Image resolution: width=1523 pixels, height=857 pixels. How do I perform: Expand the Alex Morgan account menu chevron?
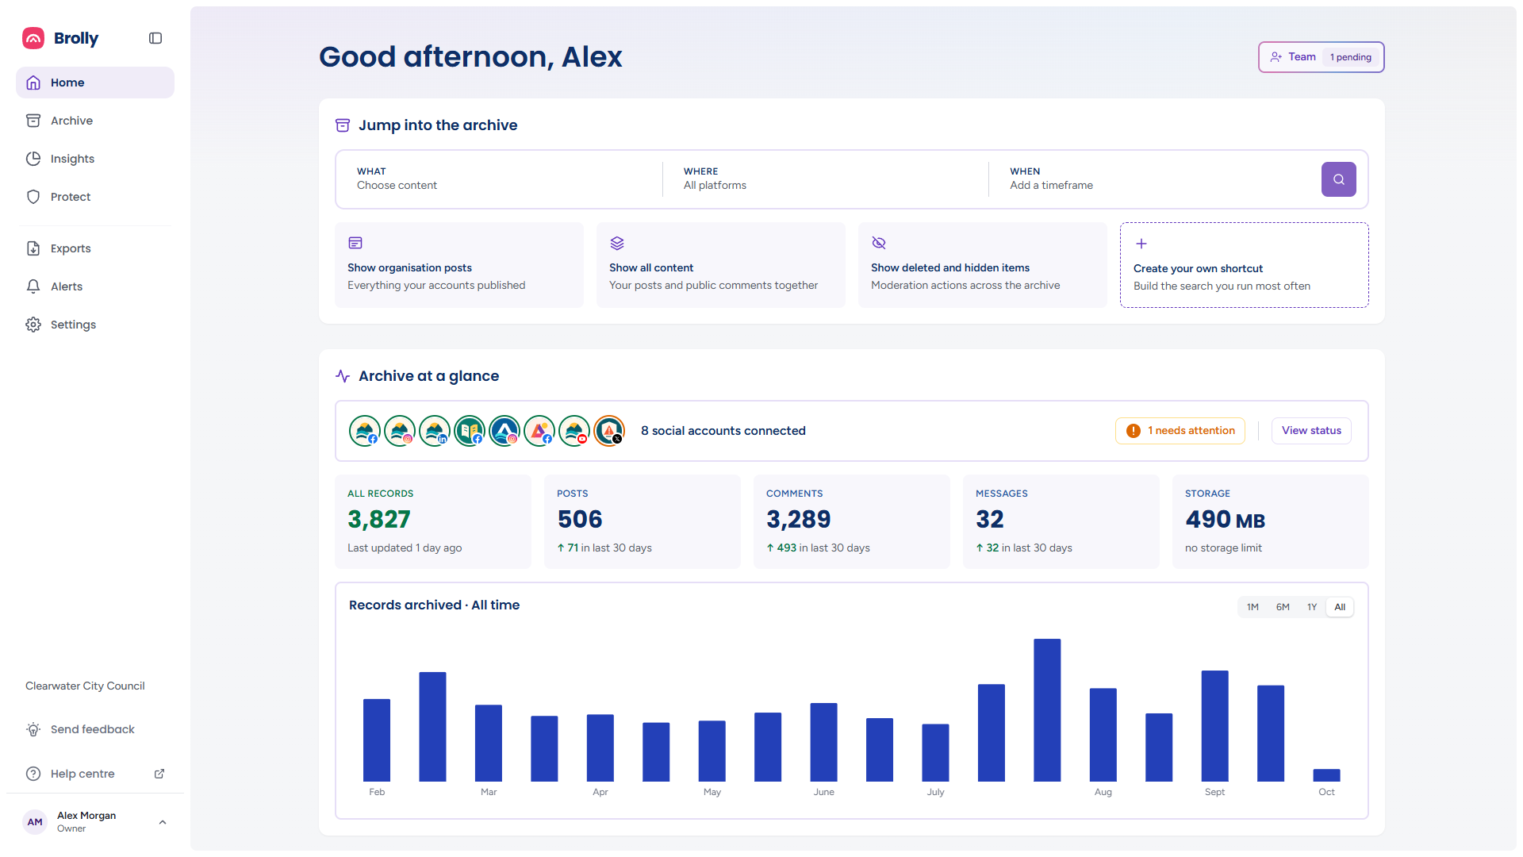coord(163,822)
